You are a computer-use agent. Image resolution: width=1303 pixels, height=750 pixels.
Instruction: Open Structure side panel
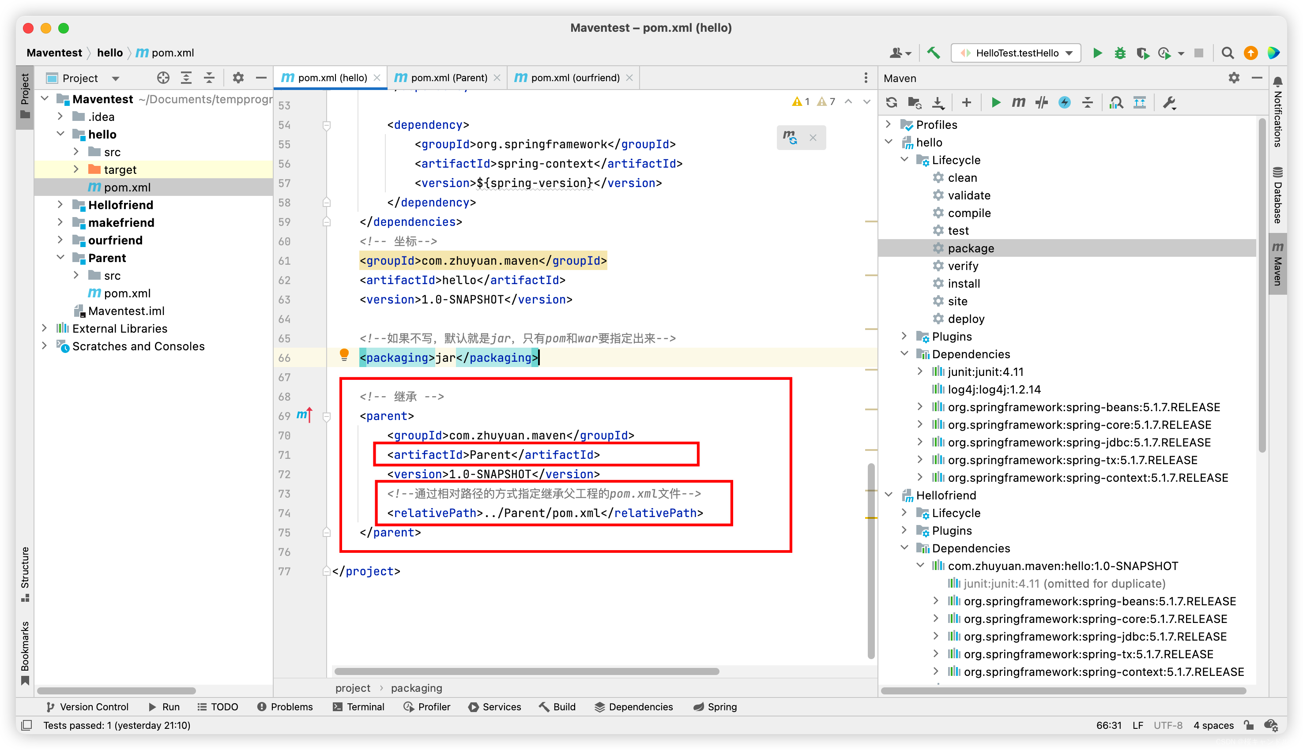tap(25, 574)
